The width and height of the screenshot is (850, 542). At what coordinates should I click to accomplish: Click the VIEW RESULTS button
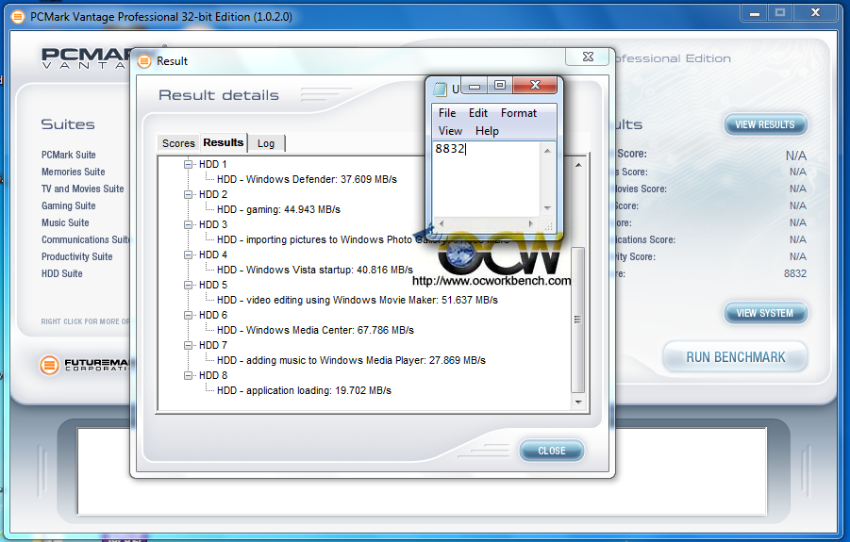(765, 124)
